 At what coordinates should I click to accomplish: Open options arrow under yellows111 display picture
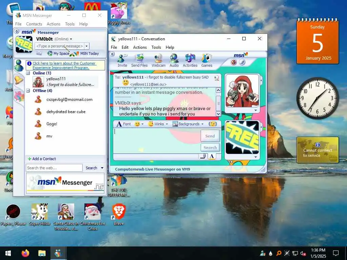click(256, 110)
